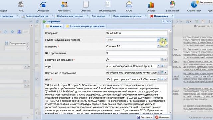Open list picker for Нарушение из справочника
Image resolution: width=213 pixels, height=120 pixels.
[162, 72]
